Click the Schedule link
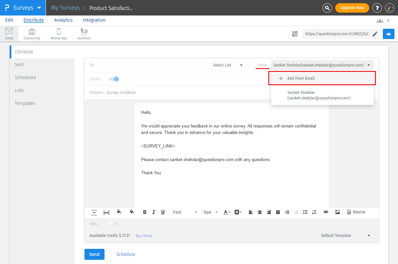Image resolution: width=398 pixels, height=264 pixels. 126,254
